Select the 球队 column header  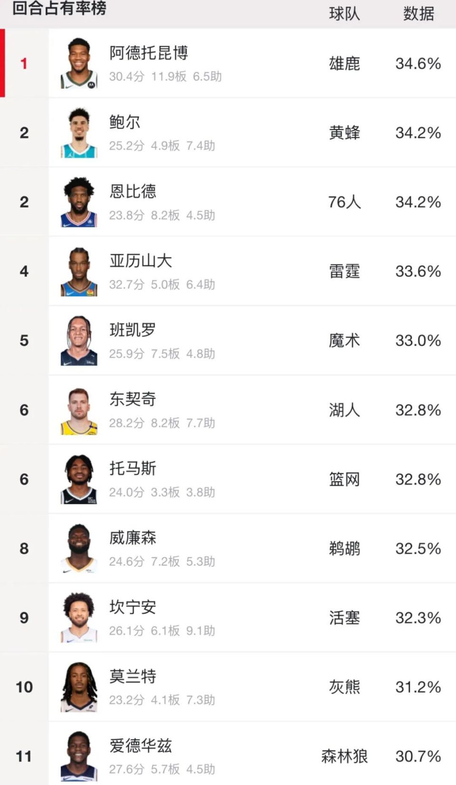(344, 13)
